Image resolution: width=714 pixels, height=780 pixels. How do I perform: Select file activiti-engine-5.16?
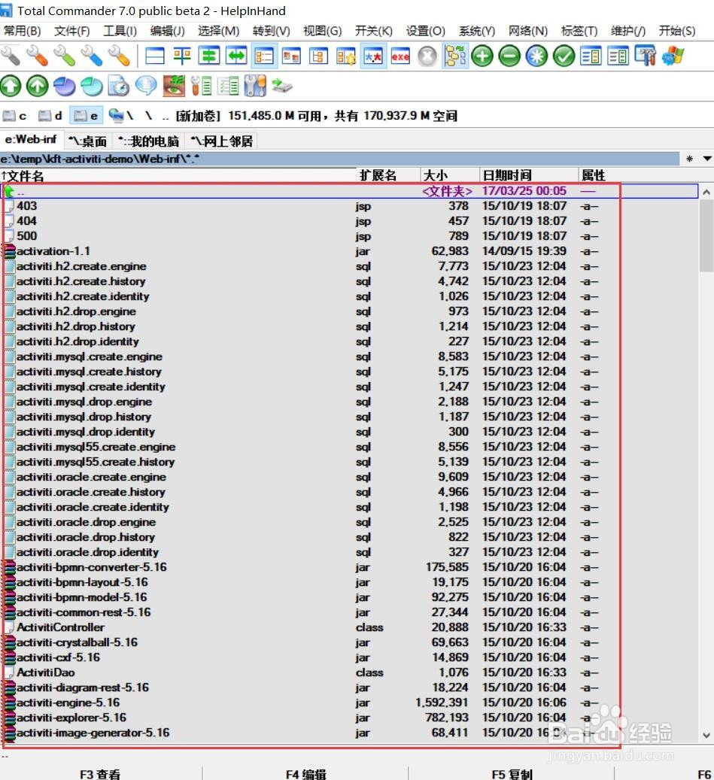[x=350, y=703]
